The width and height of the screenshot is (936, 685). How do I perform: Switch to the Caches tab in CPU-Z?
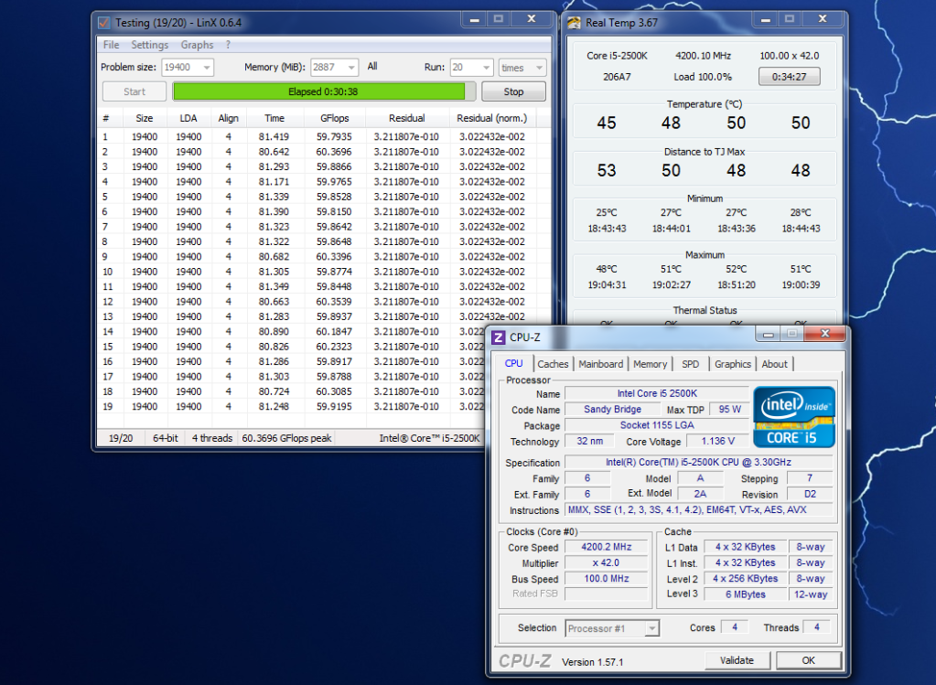coord(553,364)
